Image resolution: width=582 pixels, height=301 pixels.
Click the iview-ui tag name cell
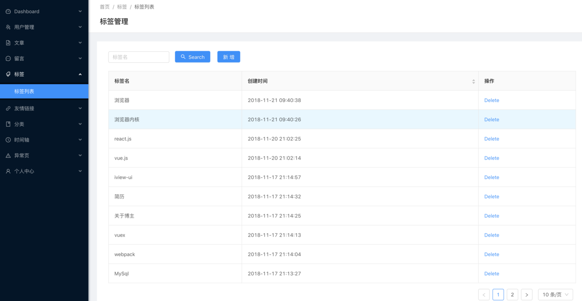(x=175, y=178)
